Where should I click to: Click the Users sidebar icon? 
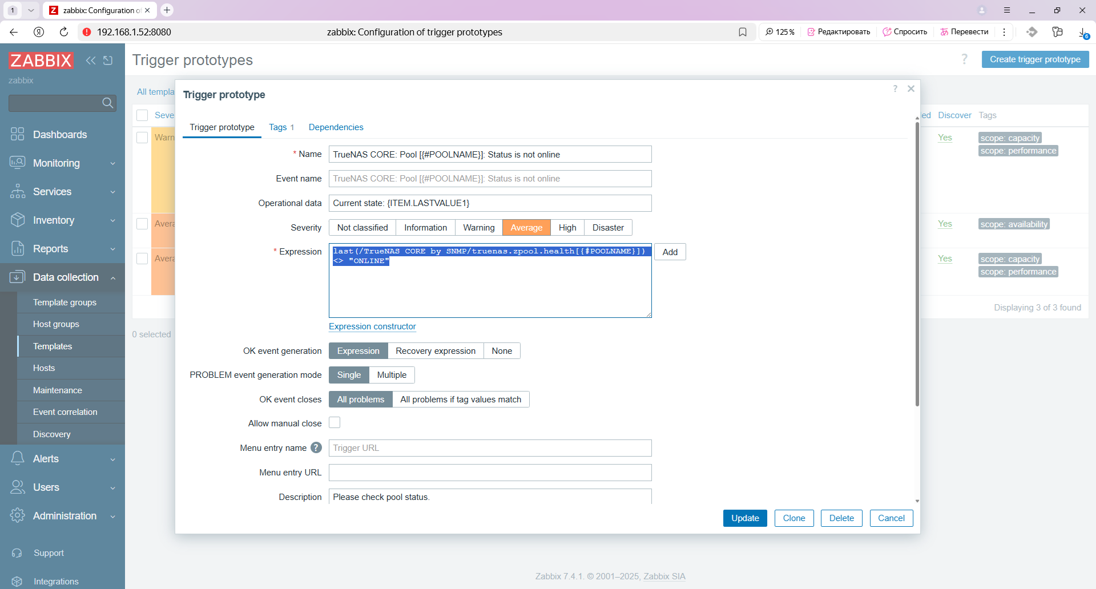point(18,487)
